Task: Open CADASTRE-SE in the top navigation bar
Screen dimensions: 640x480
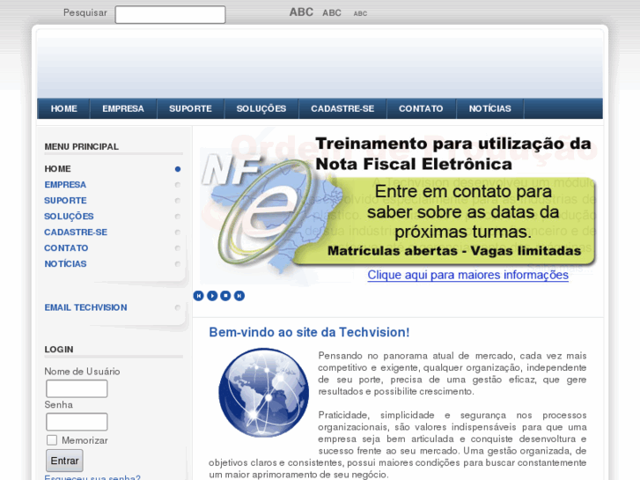Action: (342, 108)
